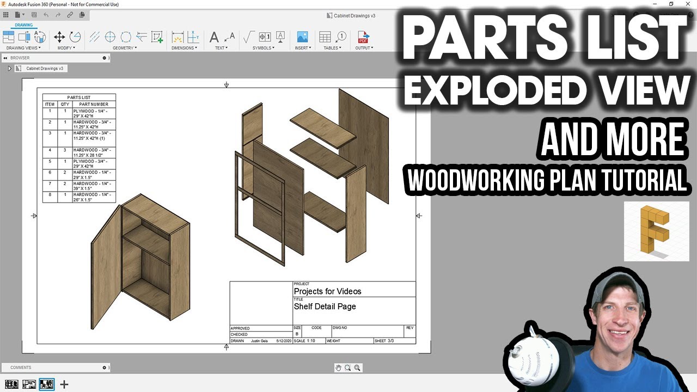Click the BROWSER panel options dot
This screenshot has height=392, width=697.
point(105,58)
